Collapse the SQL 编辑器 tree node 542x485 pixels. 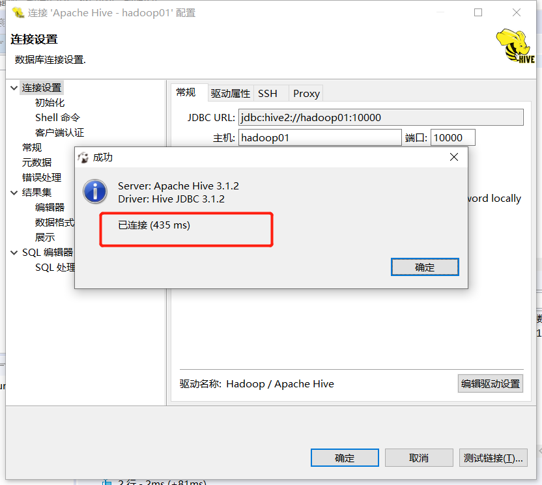(x=14, y=253)
